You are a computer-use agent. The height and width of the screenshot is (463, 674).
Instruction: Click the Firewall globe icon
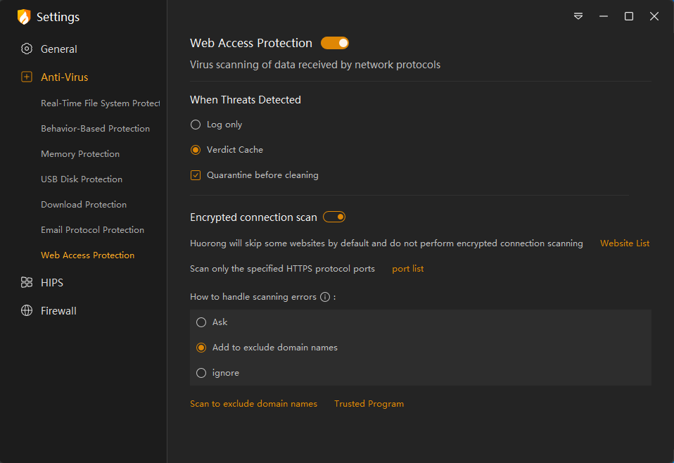(27, 311)
